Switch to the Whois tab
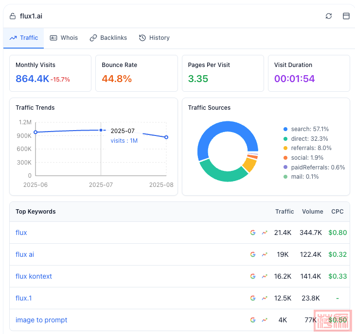Screen dimensions: 355x334 pos(64,38)
